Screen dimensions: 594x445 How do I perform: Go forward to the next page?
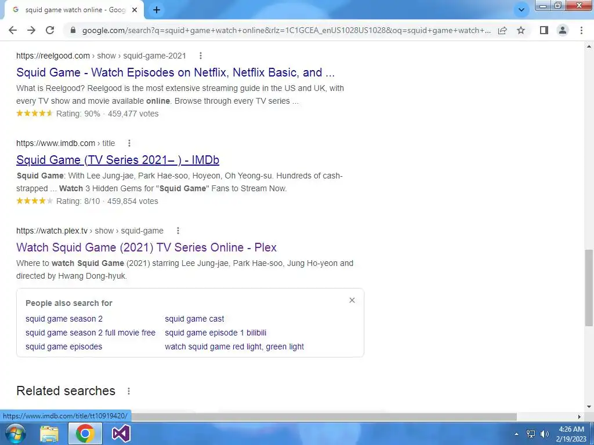point(31,30)
